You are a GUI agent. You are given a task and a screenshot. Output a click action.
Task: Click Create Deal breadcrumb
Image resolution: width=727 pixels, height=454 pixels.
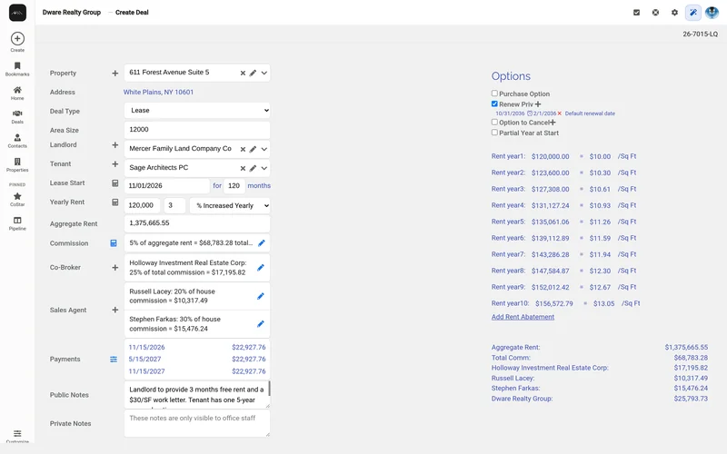[x=132, y=13]
